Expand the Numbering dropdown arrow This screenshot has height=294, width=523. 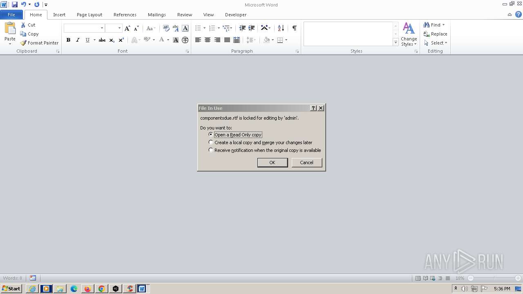point(219,28)
